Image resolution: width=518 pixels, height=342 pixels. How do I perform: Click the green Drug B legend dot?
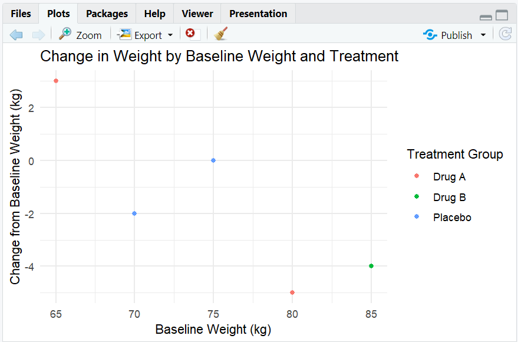[417, 196]
